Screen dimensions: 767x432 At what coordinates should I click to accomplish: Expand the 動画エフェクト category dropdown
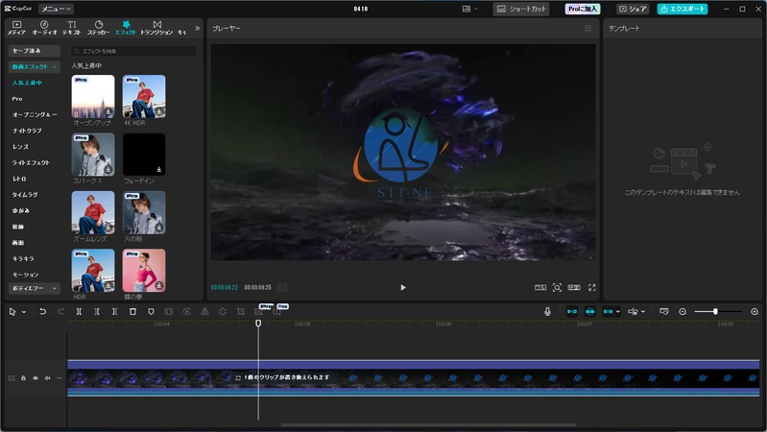tap(35, 67)
